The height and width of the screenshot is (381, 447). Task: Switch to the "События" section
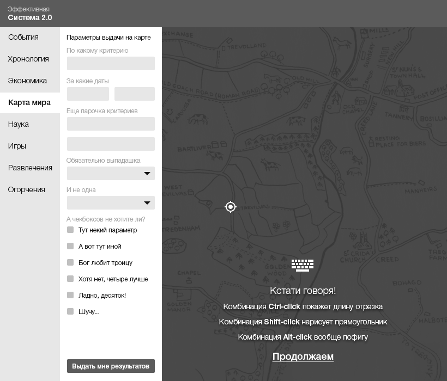[22, 38]
